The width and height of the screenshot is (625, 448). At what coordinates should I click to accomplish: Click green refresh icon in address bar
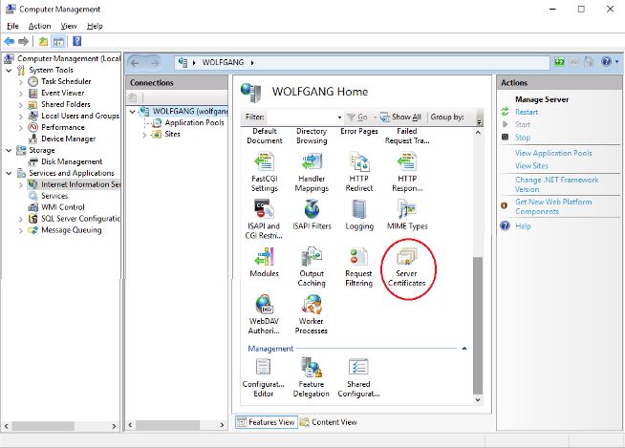[x=560, y=62]
